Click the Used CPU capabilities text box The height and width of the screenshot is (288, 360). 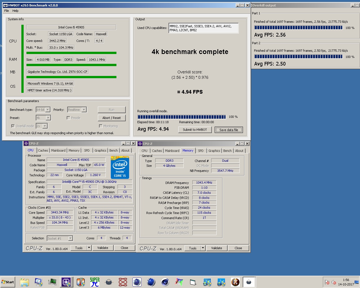point(203,28)
